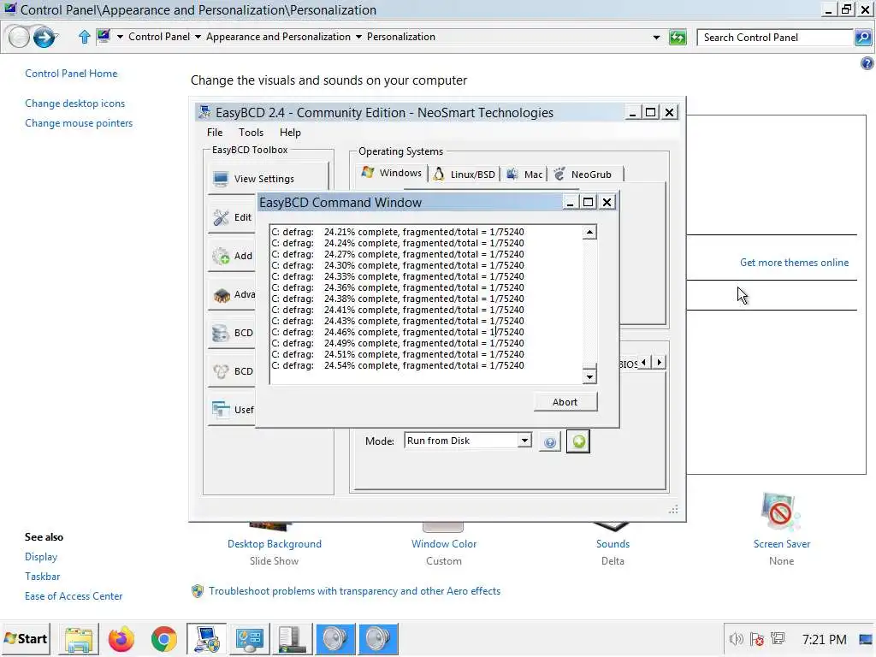Click the 24.21% complete defrag line
The width and height of the screenshot is (876, 657).
[397, 232]
